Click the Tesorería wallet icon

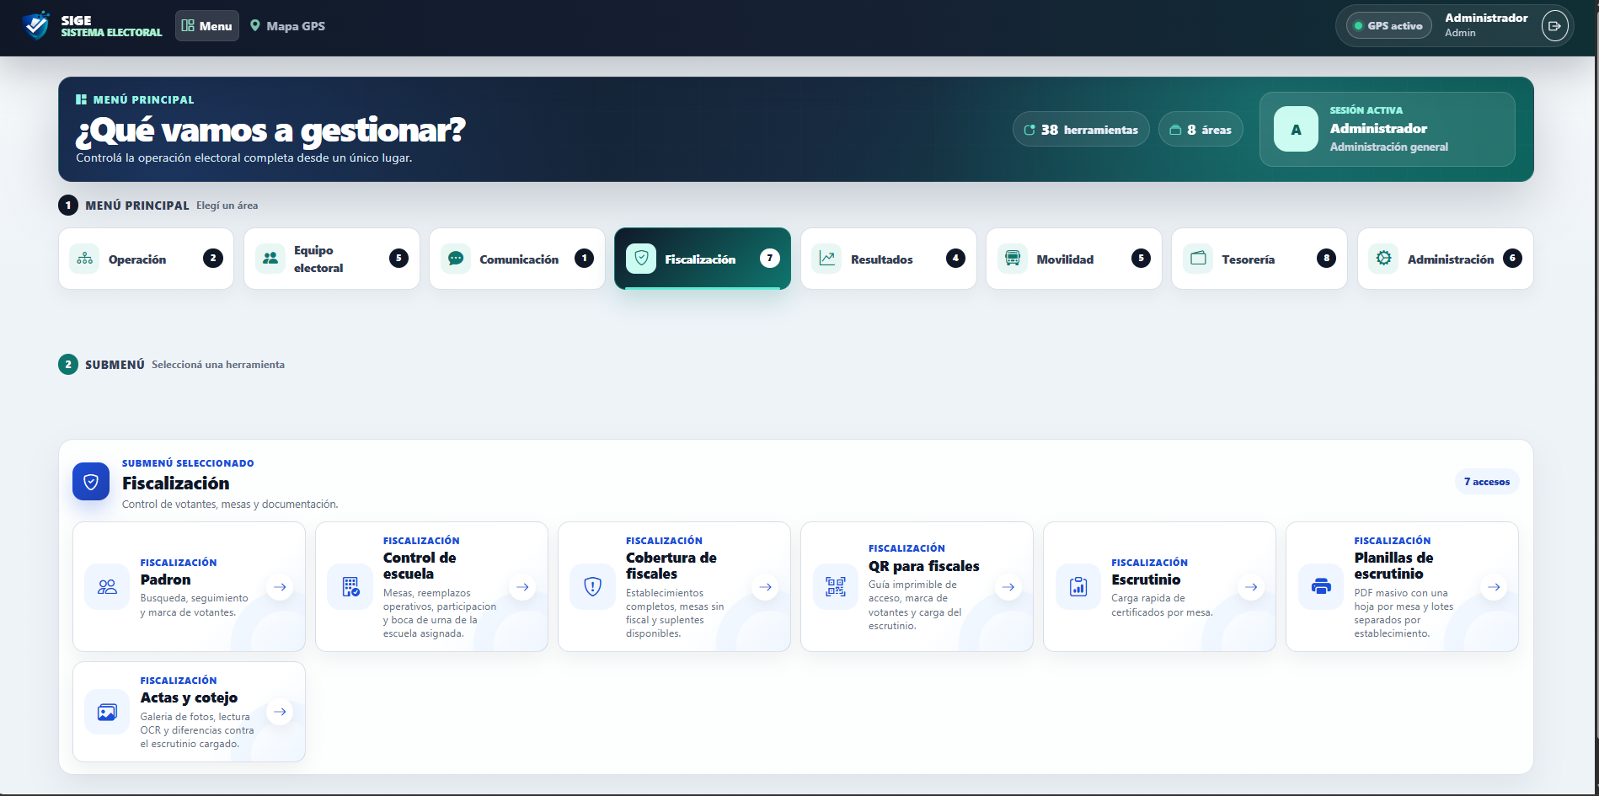click(x=1198, y=259)
